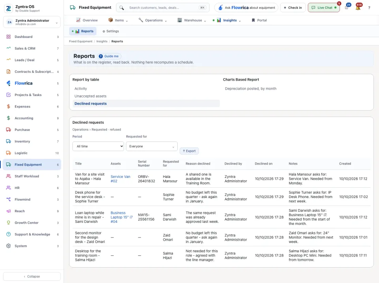Image resolution: width=379 pixels, height=283 pixels.
Task: Open Business Laptop 15" i7 #04 link
Action: (122, 217)
